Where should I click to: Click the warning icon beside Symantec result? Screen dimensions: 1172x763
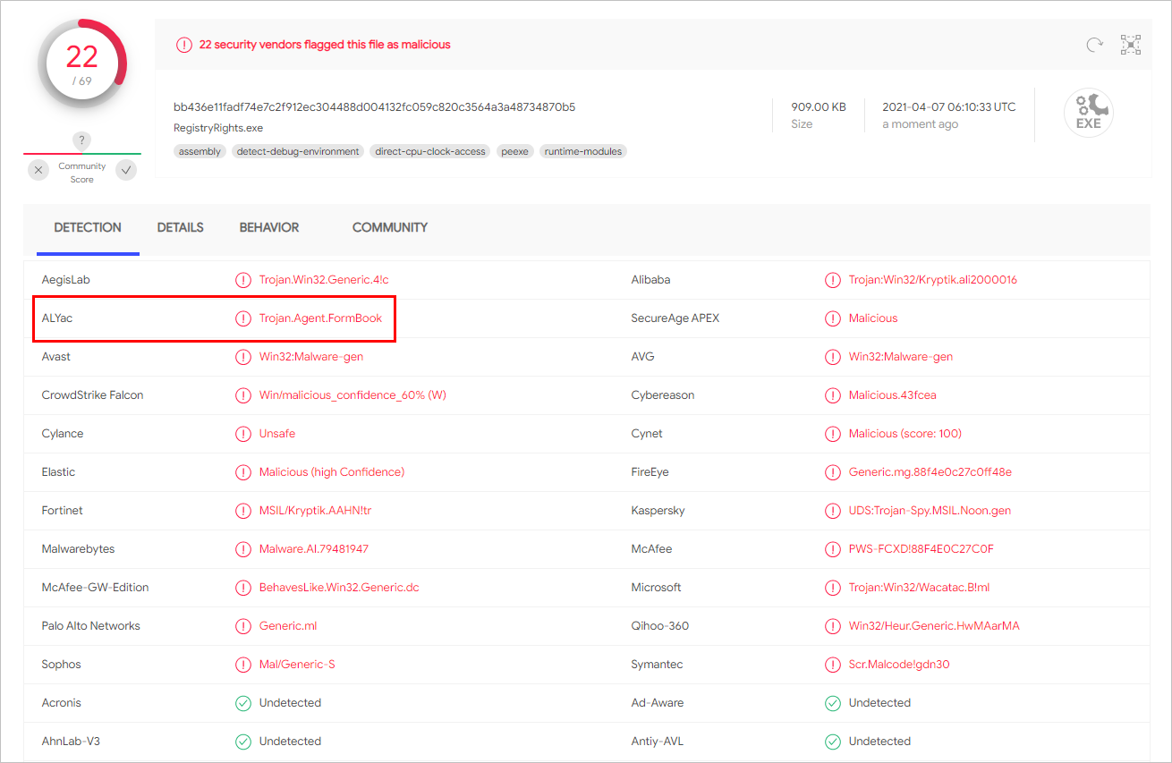(833, 665)
